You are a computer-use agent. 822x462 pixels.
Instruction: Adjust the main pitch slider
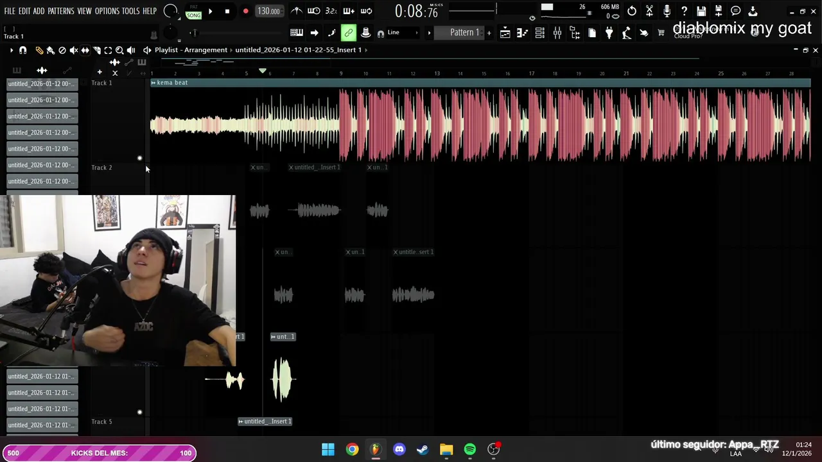coord(194,33)
